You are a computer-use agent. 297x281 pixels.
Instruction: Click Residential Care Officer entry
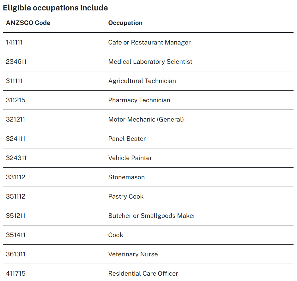tap(143, 273)
